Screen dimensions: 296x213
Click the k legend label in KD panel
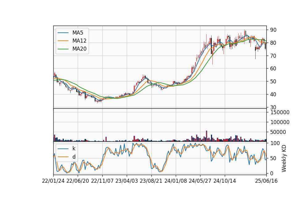point(74,148)
